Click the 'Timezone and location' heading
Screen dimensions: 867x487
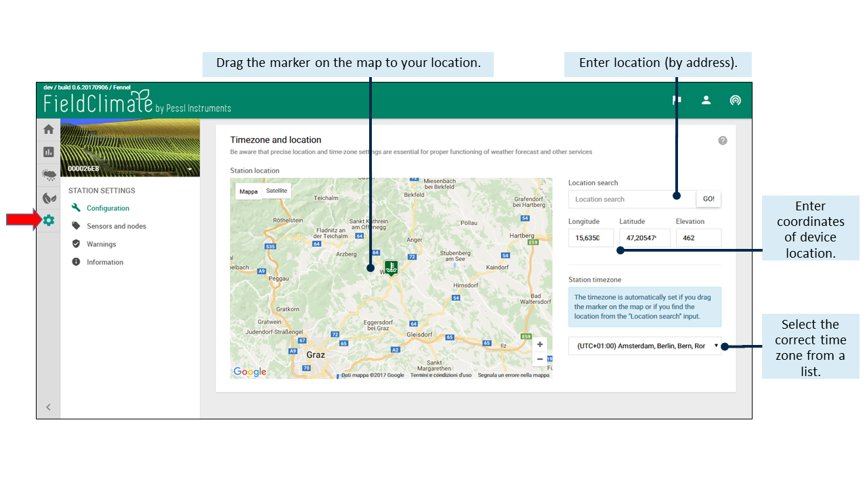[x=276, y=140]
